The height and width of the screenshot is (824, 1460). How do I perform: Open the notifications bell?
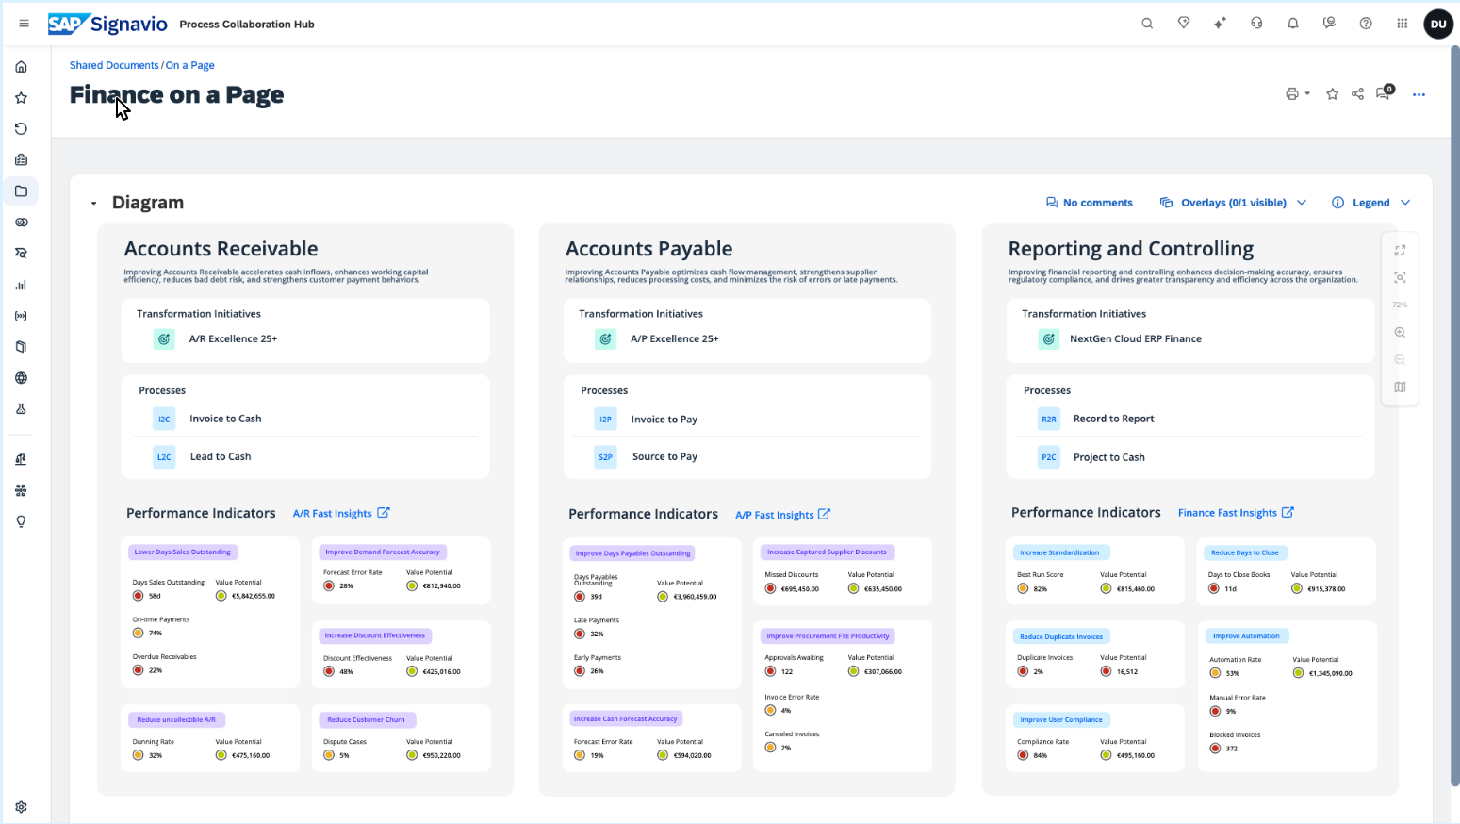click(x=1293, y=24)
